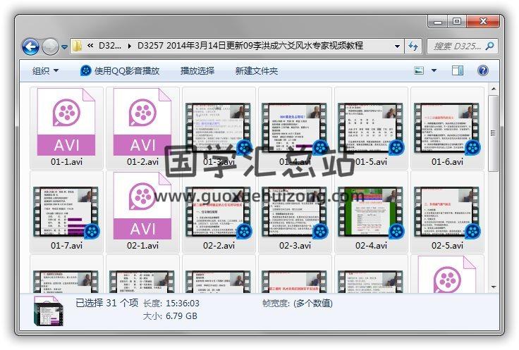519x350 pixels.
Task: Open the 播放选择 menu
Action: click(197, 70)
